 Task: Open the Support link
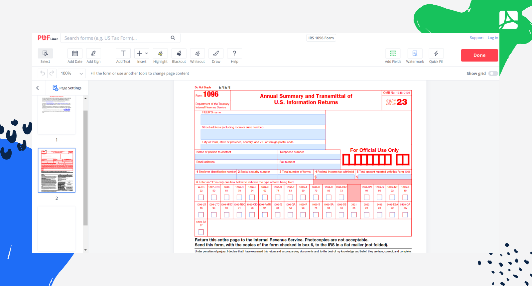tap(476, 38)
